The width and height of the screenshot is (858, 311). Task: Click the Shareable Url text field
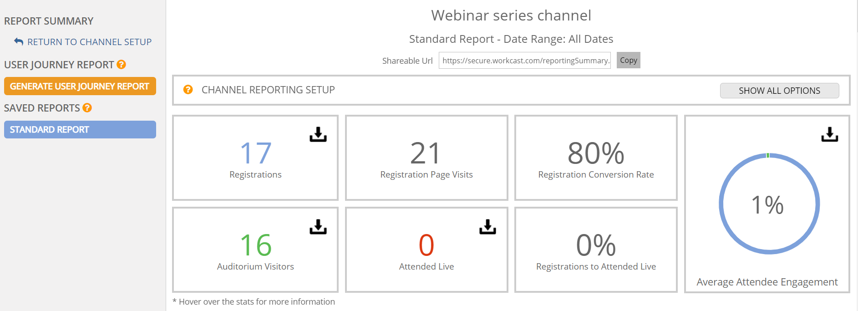pyautogui.click(x=525, y=60)
